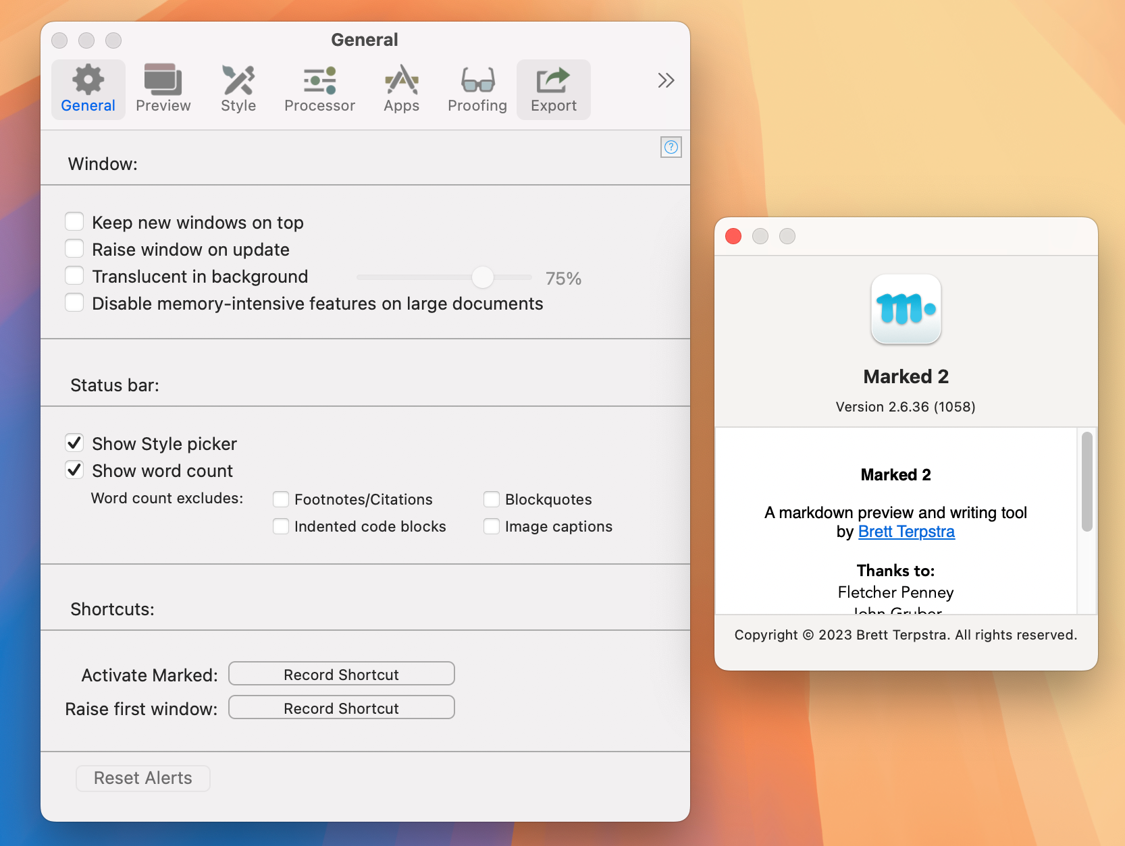Enable Disable memory-intensive features on large documents

[x=74, y=303]
